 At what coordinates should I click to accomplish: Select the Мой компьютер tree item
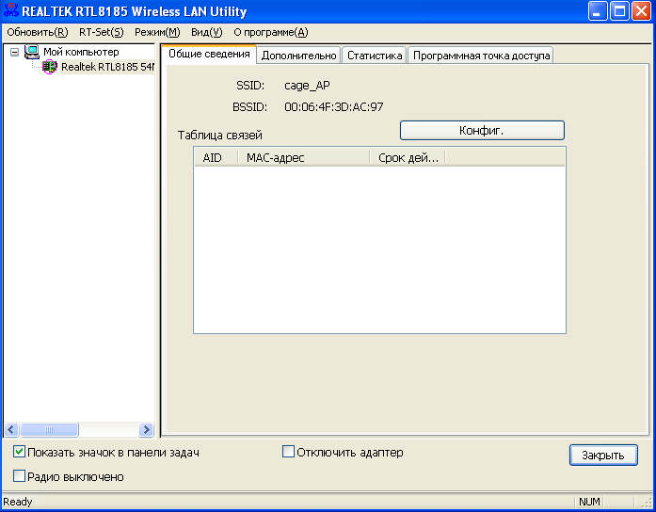81,52
